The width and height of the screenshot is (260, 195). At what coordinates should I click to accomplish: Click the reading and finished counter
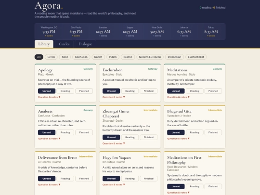[212, 8]
